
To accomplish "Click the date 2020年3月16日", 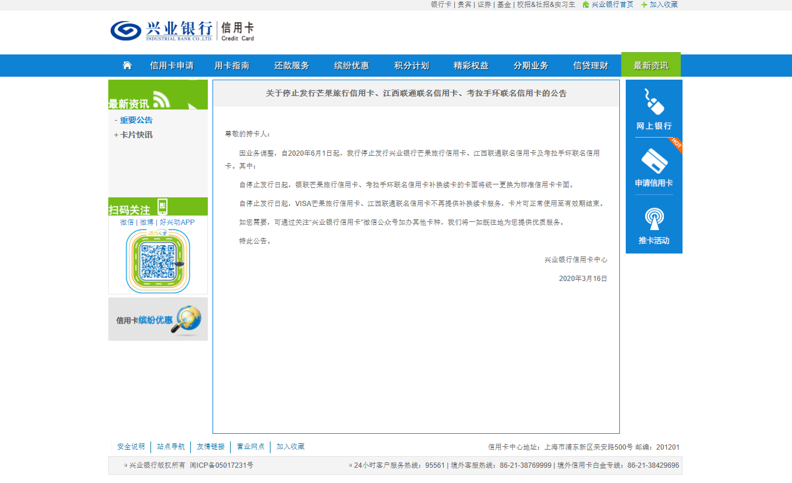I will pos(583,279).
